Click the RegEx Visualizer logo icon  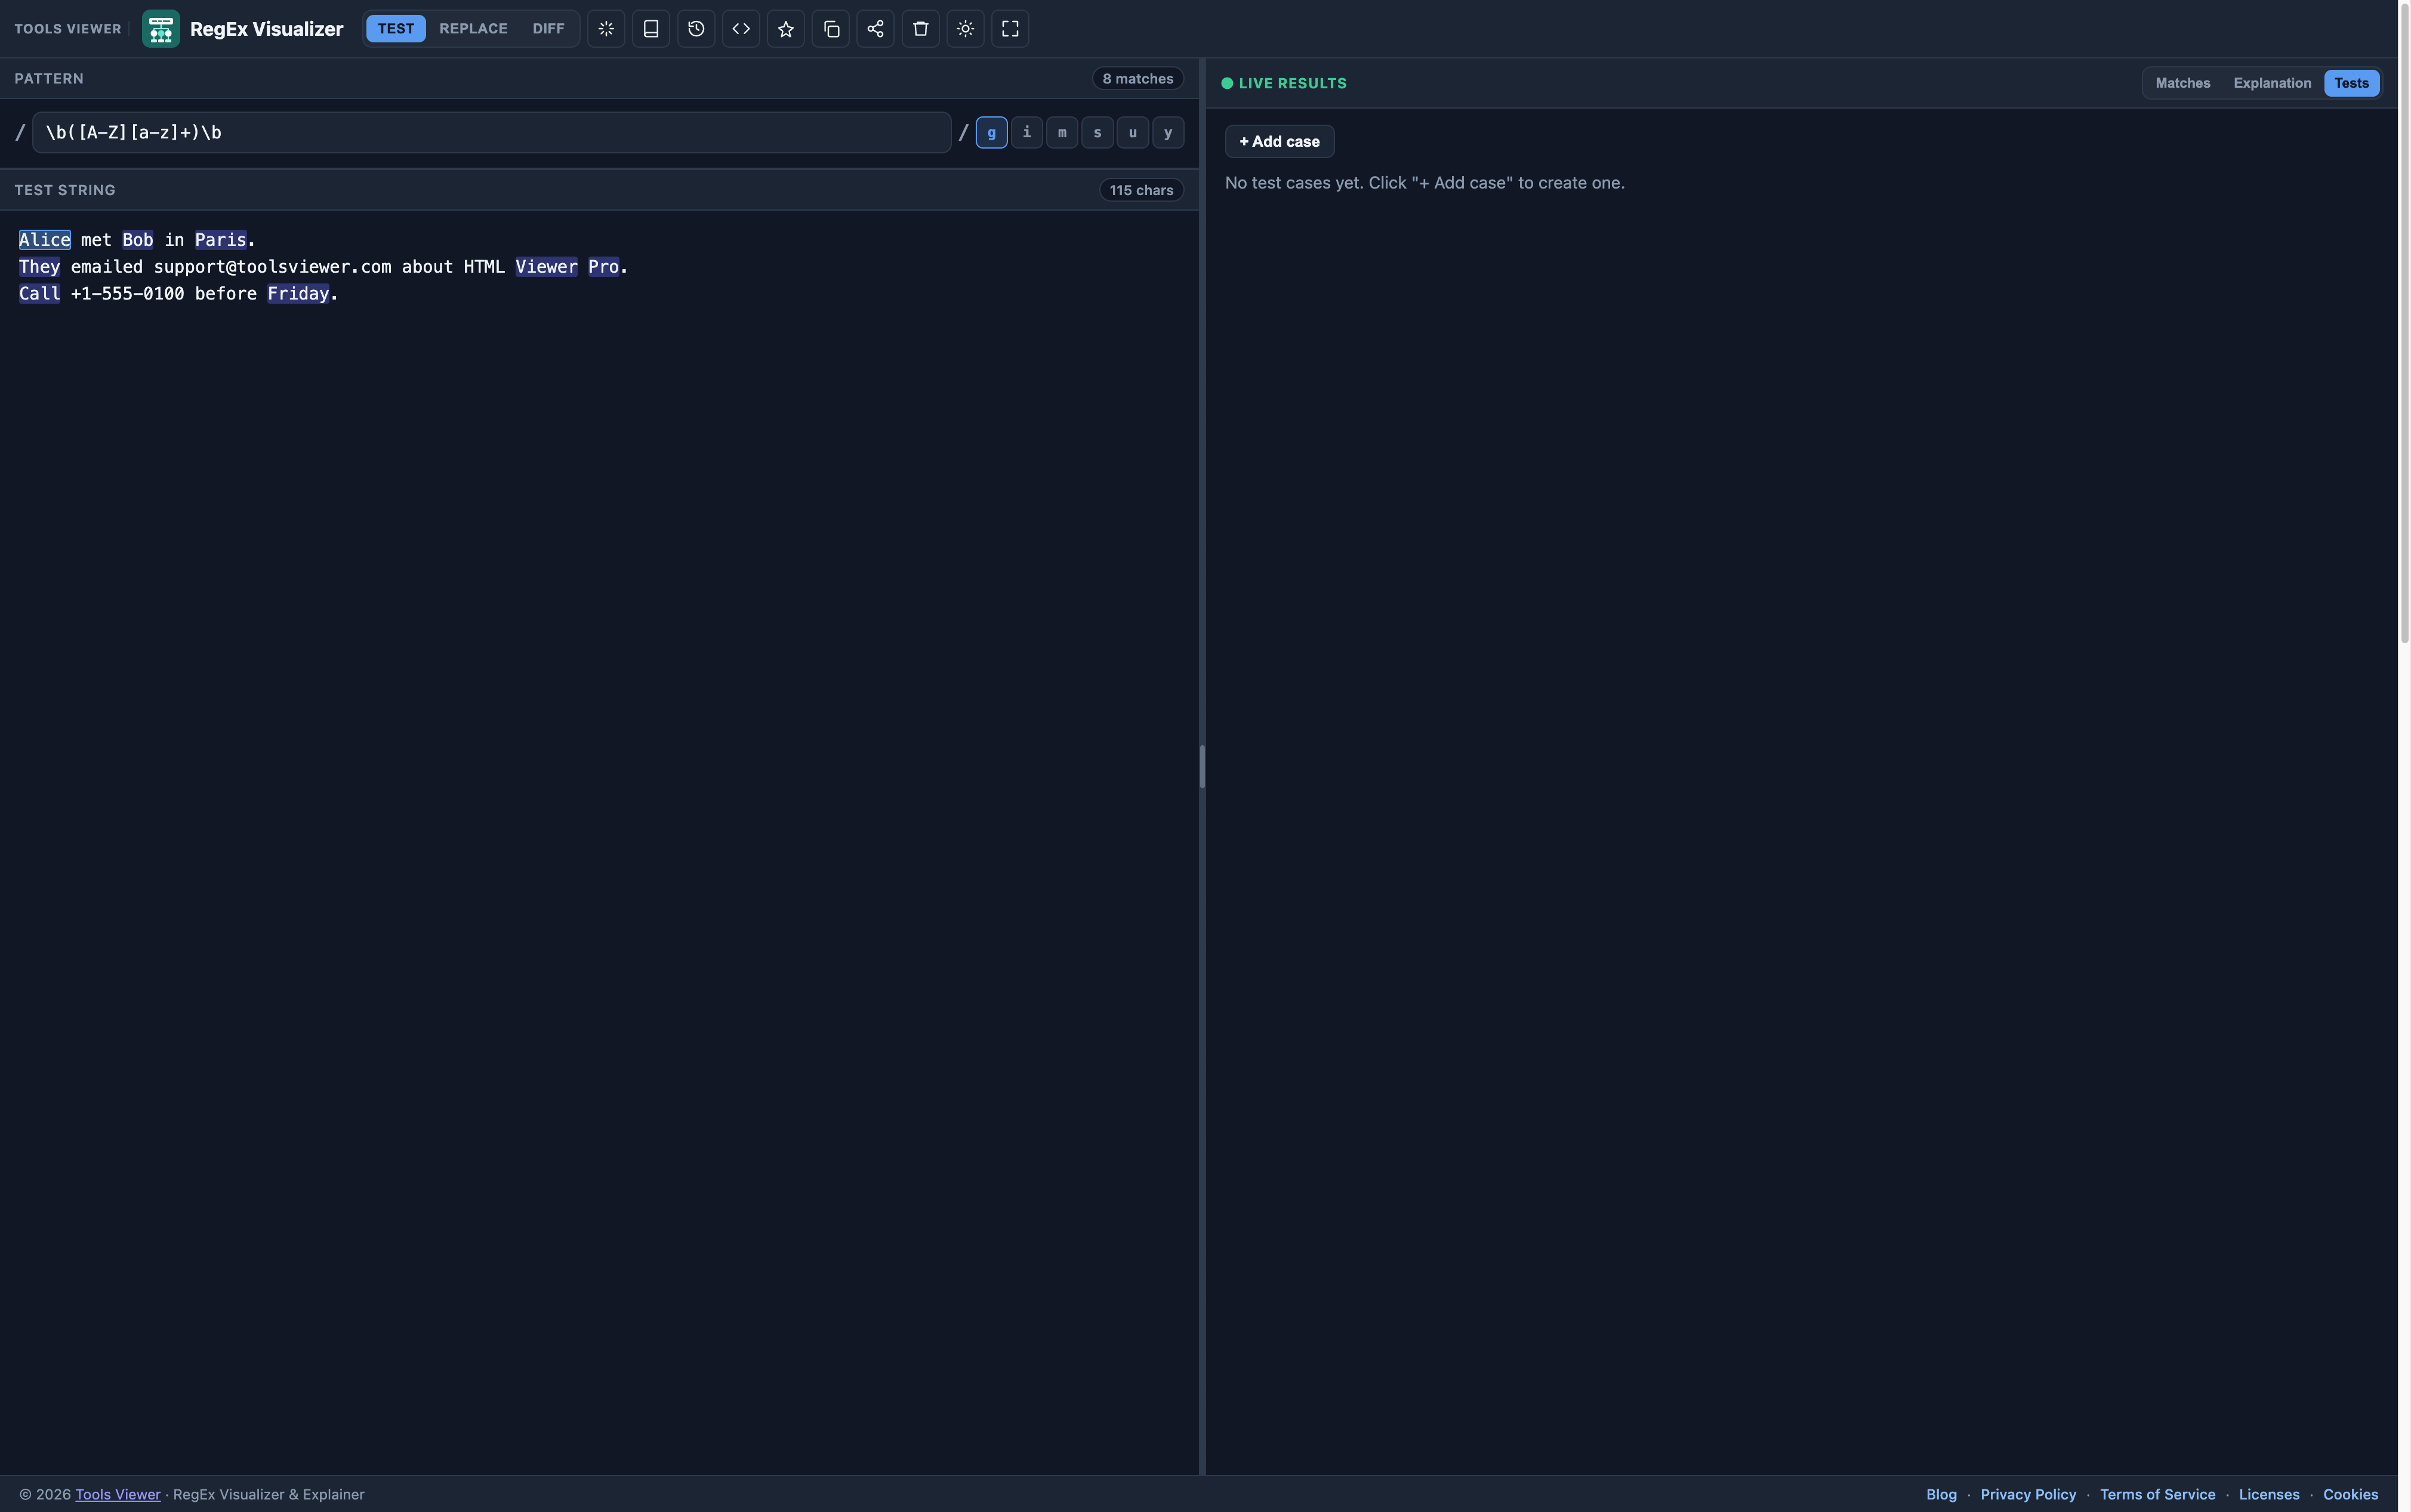(161, 29)
